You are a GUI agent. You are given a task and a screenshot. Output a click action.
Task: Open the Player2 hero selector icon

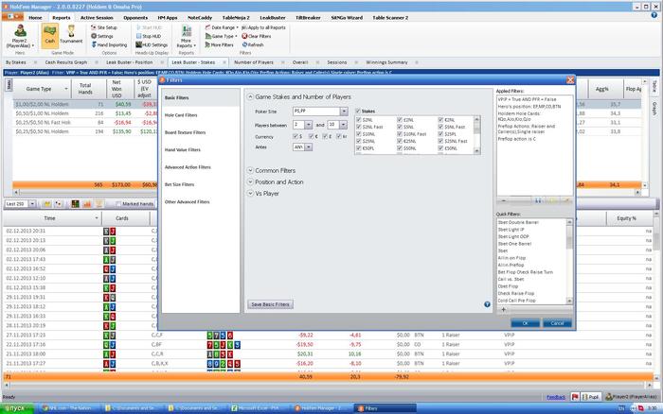tap(20, 31)
